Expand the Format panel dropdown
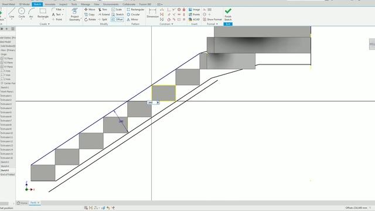375x211 pixels. click(x=212, y=24)
